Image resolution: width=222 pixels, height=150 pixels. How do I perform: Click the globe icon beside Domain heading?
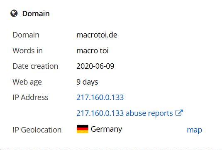point(14,13)
